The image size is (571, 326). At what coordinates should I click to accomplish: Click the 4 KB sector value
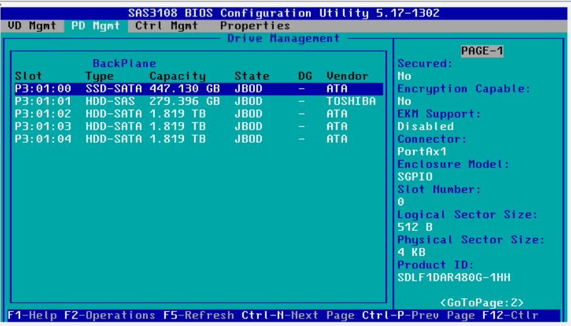click(412, 252)
